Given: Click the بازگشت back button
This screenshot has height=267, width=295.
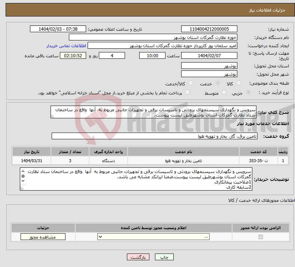Looking at the screenshot, I should click(138, 257).
